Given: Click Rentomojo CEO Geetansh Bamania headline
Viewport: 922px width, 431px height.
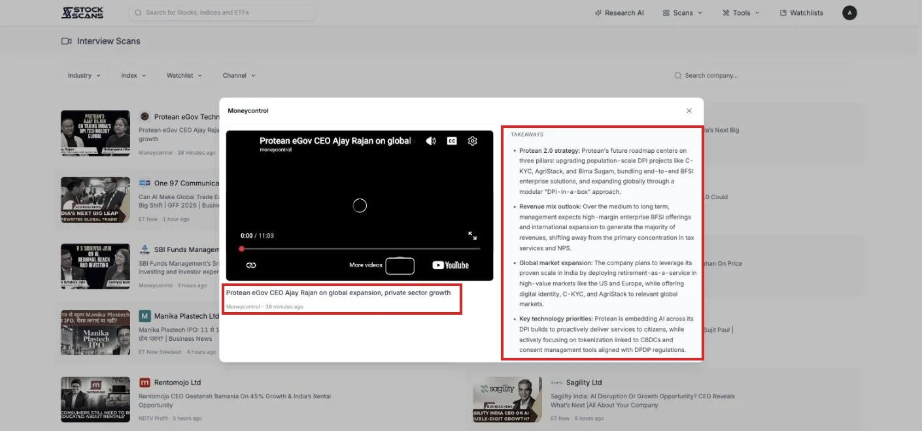Looking at the screenshot, I should tap(235, 400).
